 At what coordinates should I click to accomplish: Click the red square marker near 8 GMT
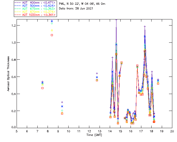(52, 35)
